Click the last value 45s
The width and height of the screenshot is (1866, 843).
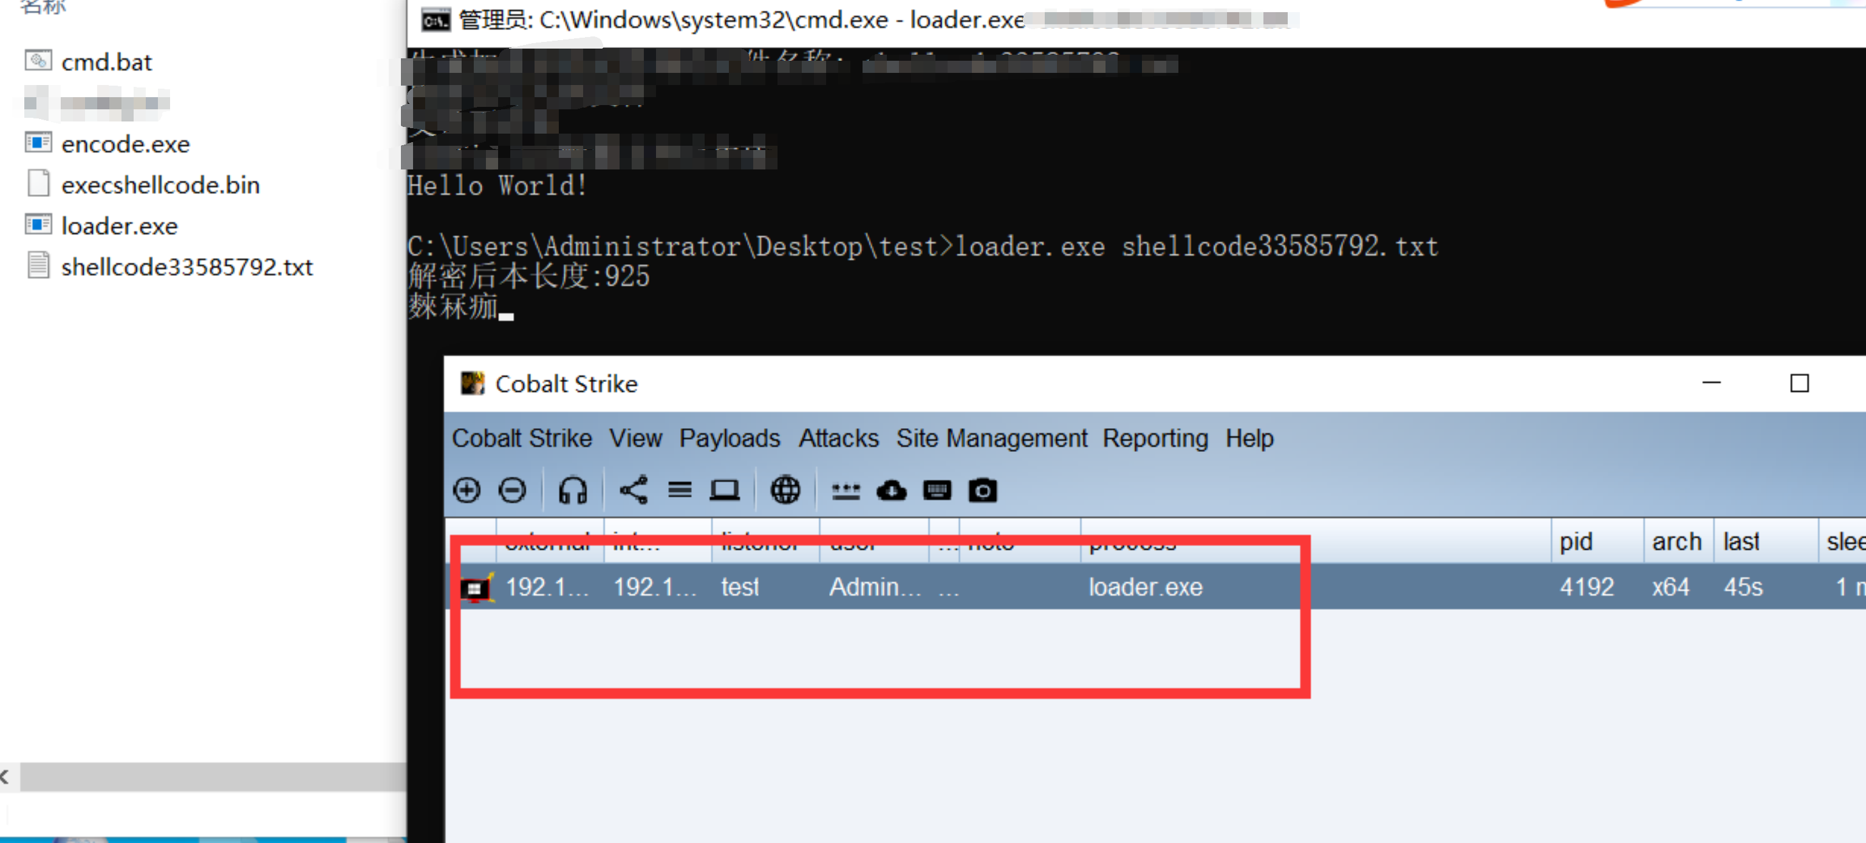(1743, 587)
